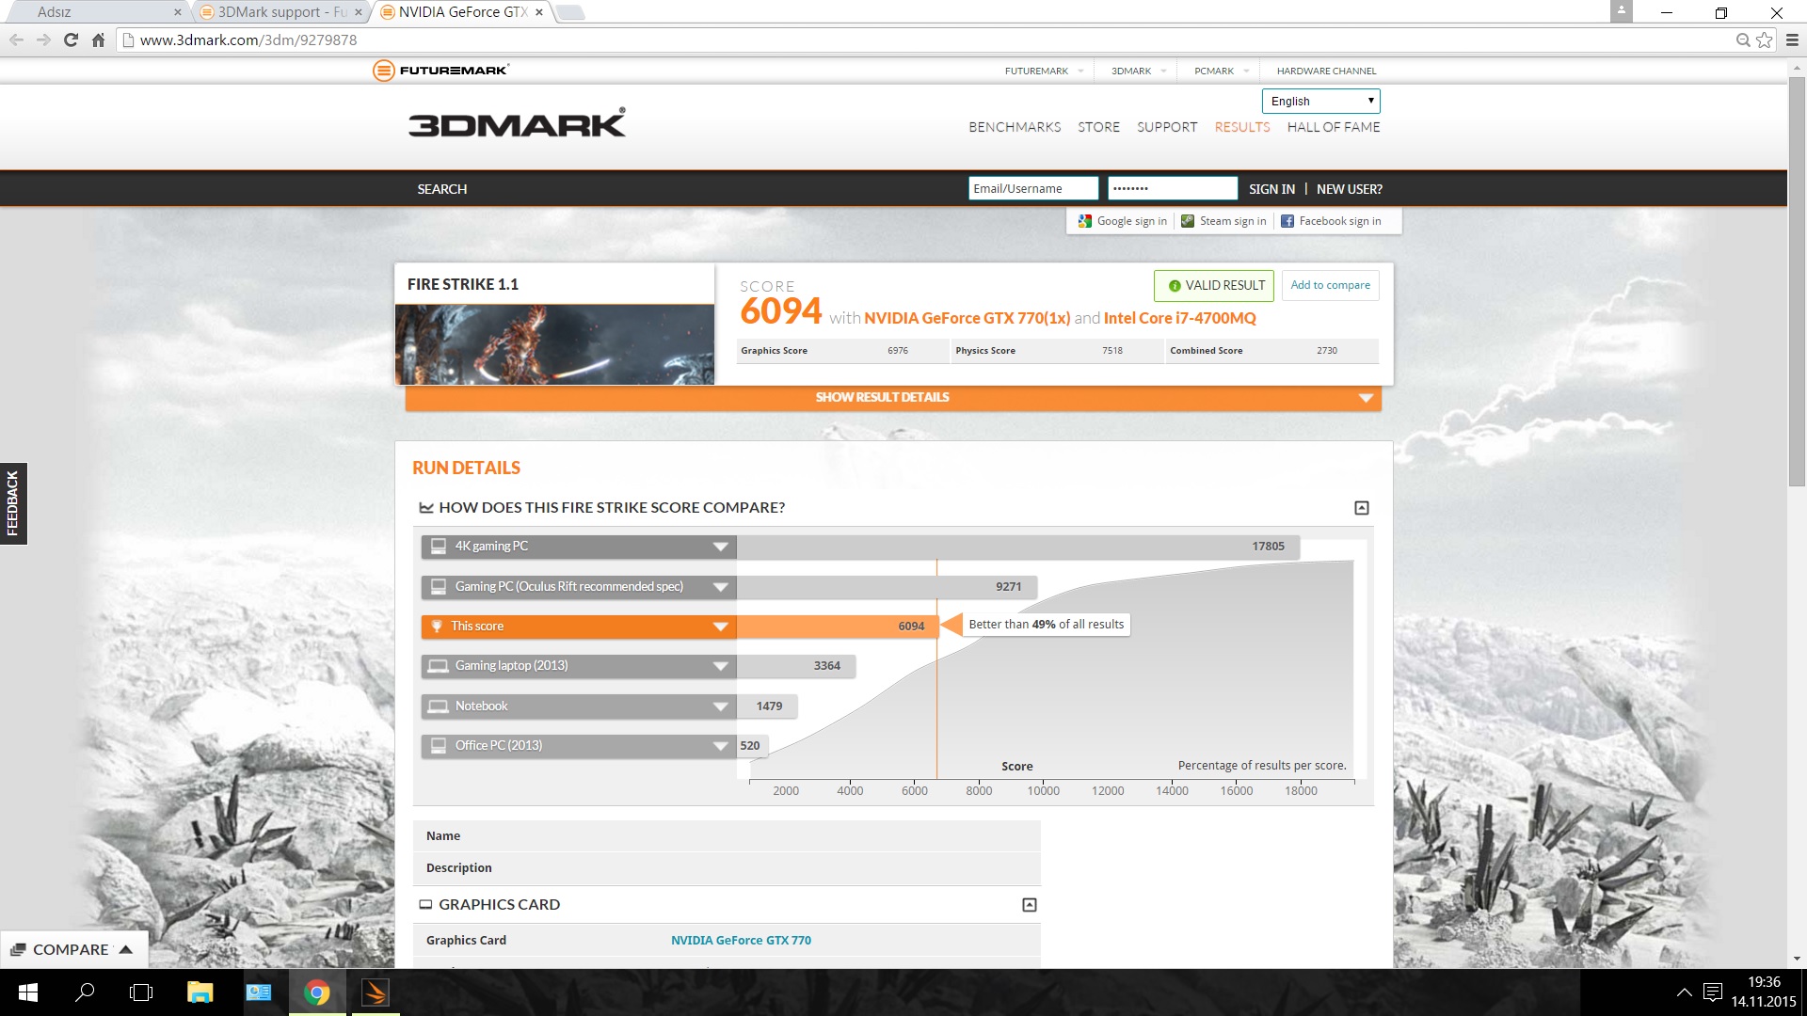This screenshot has width=1807, height=1016.
Task: Click the Fire Strike thumbnail image
Action: (554, 344)
